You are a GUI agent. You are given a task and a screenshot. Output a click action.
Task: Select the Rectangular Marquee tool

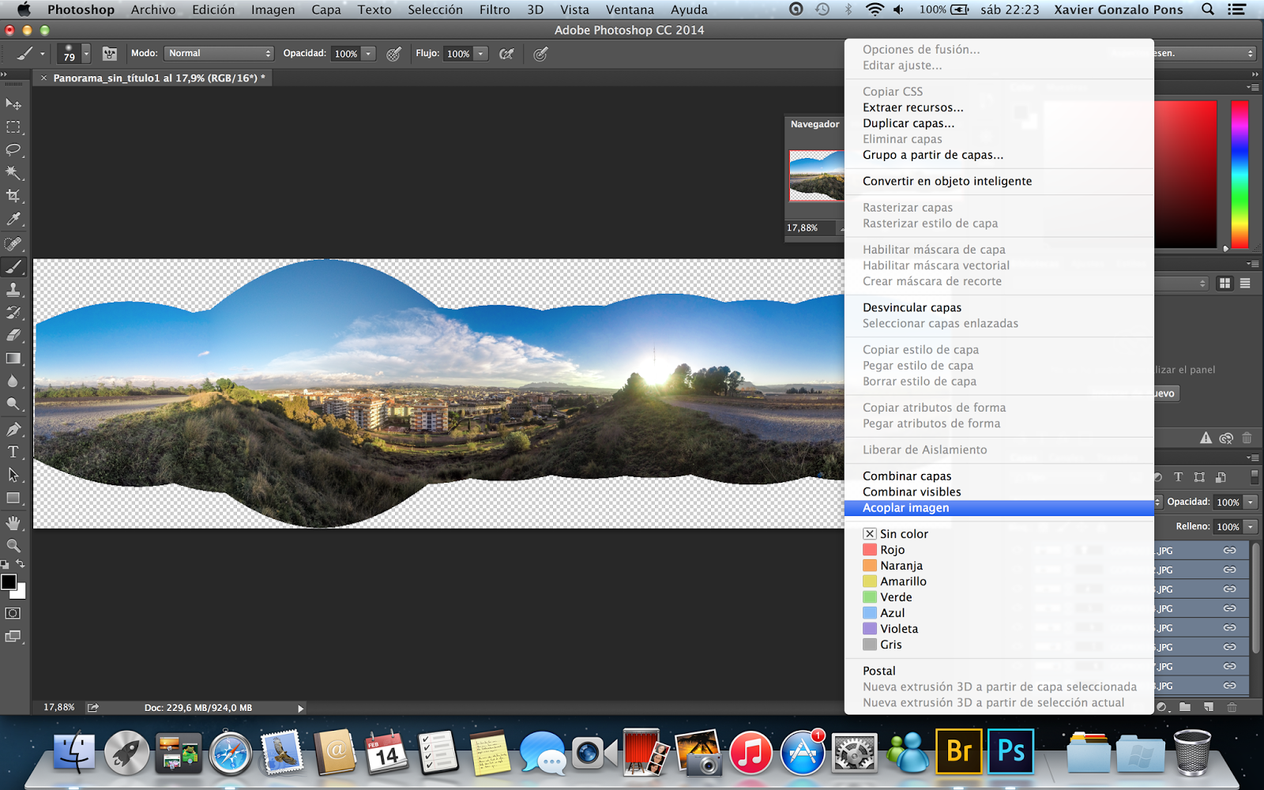13,126
